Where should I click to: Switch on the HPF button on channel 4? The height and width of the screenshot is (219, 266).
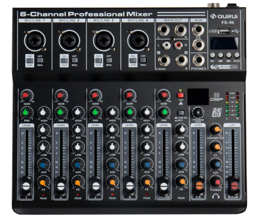coord(143,60)
